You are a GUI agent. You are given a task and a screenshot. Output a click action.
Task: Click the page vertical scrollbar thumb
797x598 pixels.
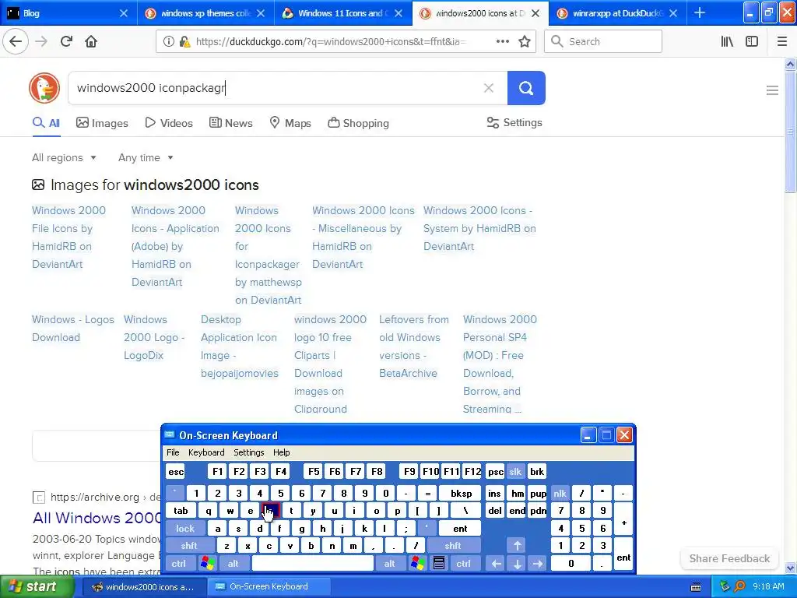pyautogui.click(x=790, y=131)
